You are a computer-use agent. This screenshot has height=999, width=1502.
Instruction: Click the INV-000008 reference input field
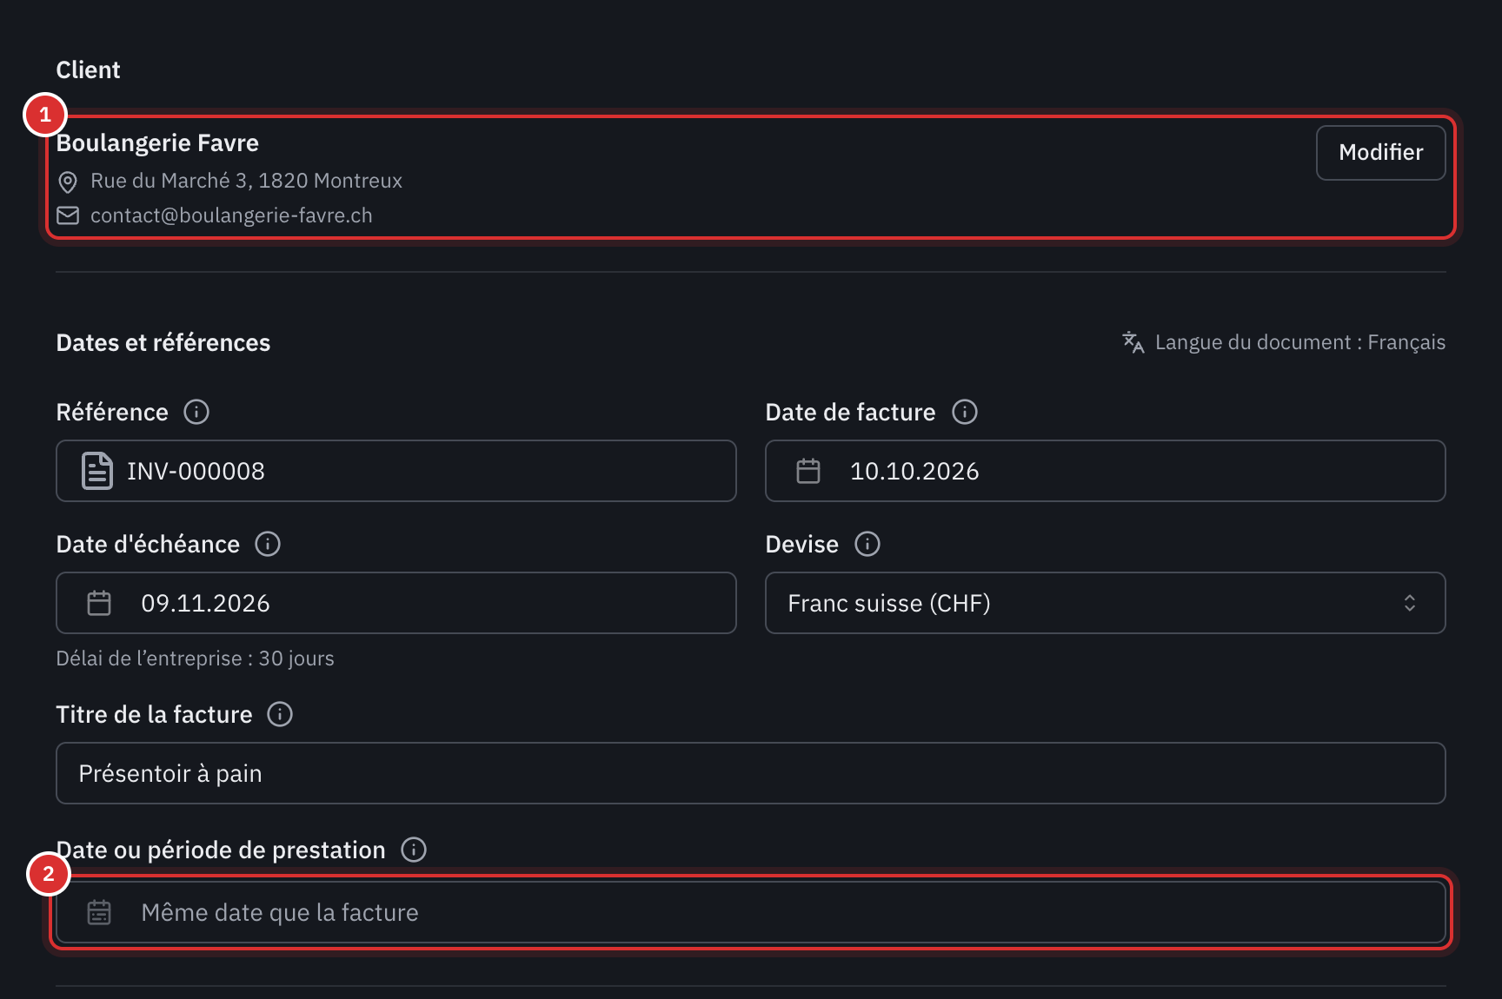(396, 471)
